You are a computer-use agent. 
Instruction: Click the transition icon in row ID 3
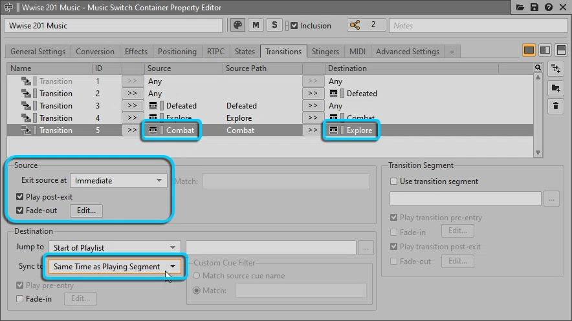click(26, 105)
